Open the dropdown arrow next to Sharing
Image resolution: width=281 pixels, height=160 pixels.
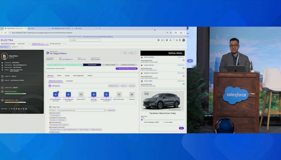pyautogui.click(x=136, y=53)
